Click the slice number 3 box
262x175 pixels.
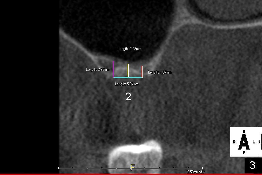pos(253,165)
